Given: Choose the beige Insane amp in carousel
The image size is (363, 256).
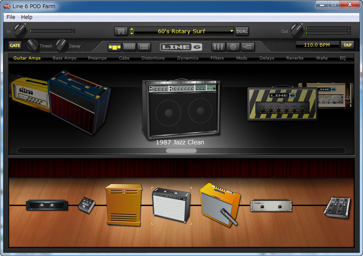Looking at the screenshot, I should (x=335, y=95).
